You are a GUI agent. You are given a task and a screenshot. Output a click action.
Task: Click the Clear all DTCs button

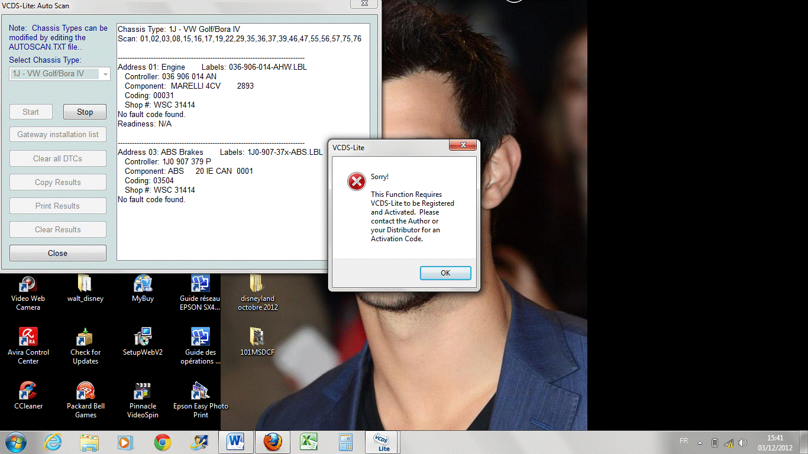57,158
